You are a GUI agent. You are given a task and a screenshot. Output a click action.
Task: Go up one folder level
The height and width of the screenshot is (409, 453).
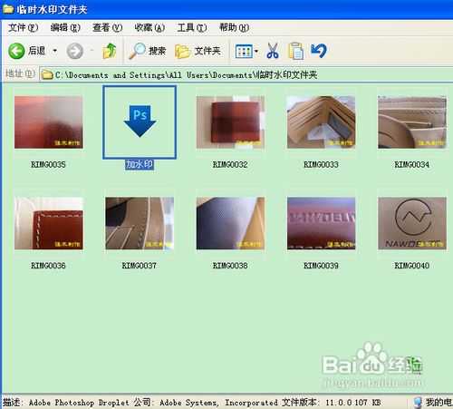(110, 51)
